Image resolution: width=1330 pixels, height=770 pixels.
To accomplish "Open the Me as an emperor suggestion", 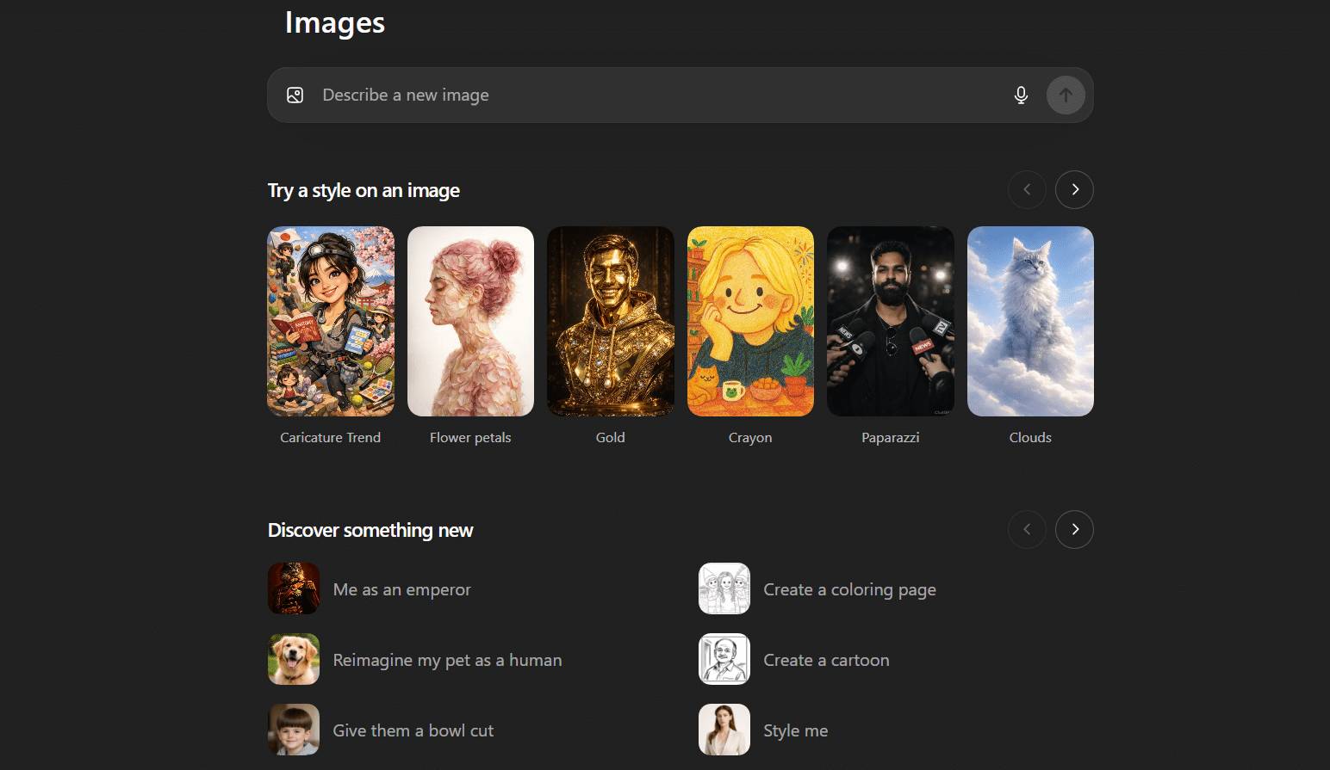I will click(401, 589).
